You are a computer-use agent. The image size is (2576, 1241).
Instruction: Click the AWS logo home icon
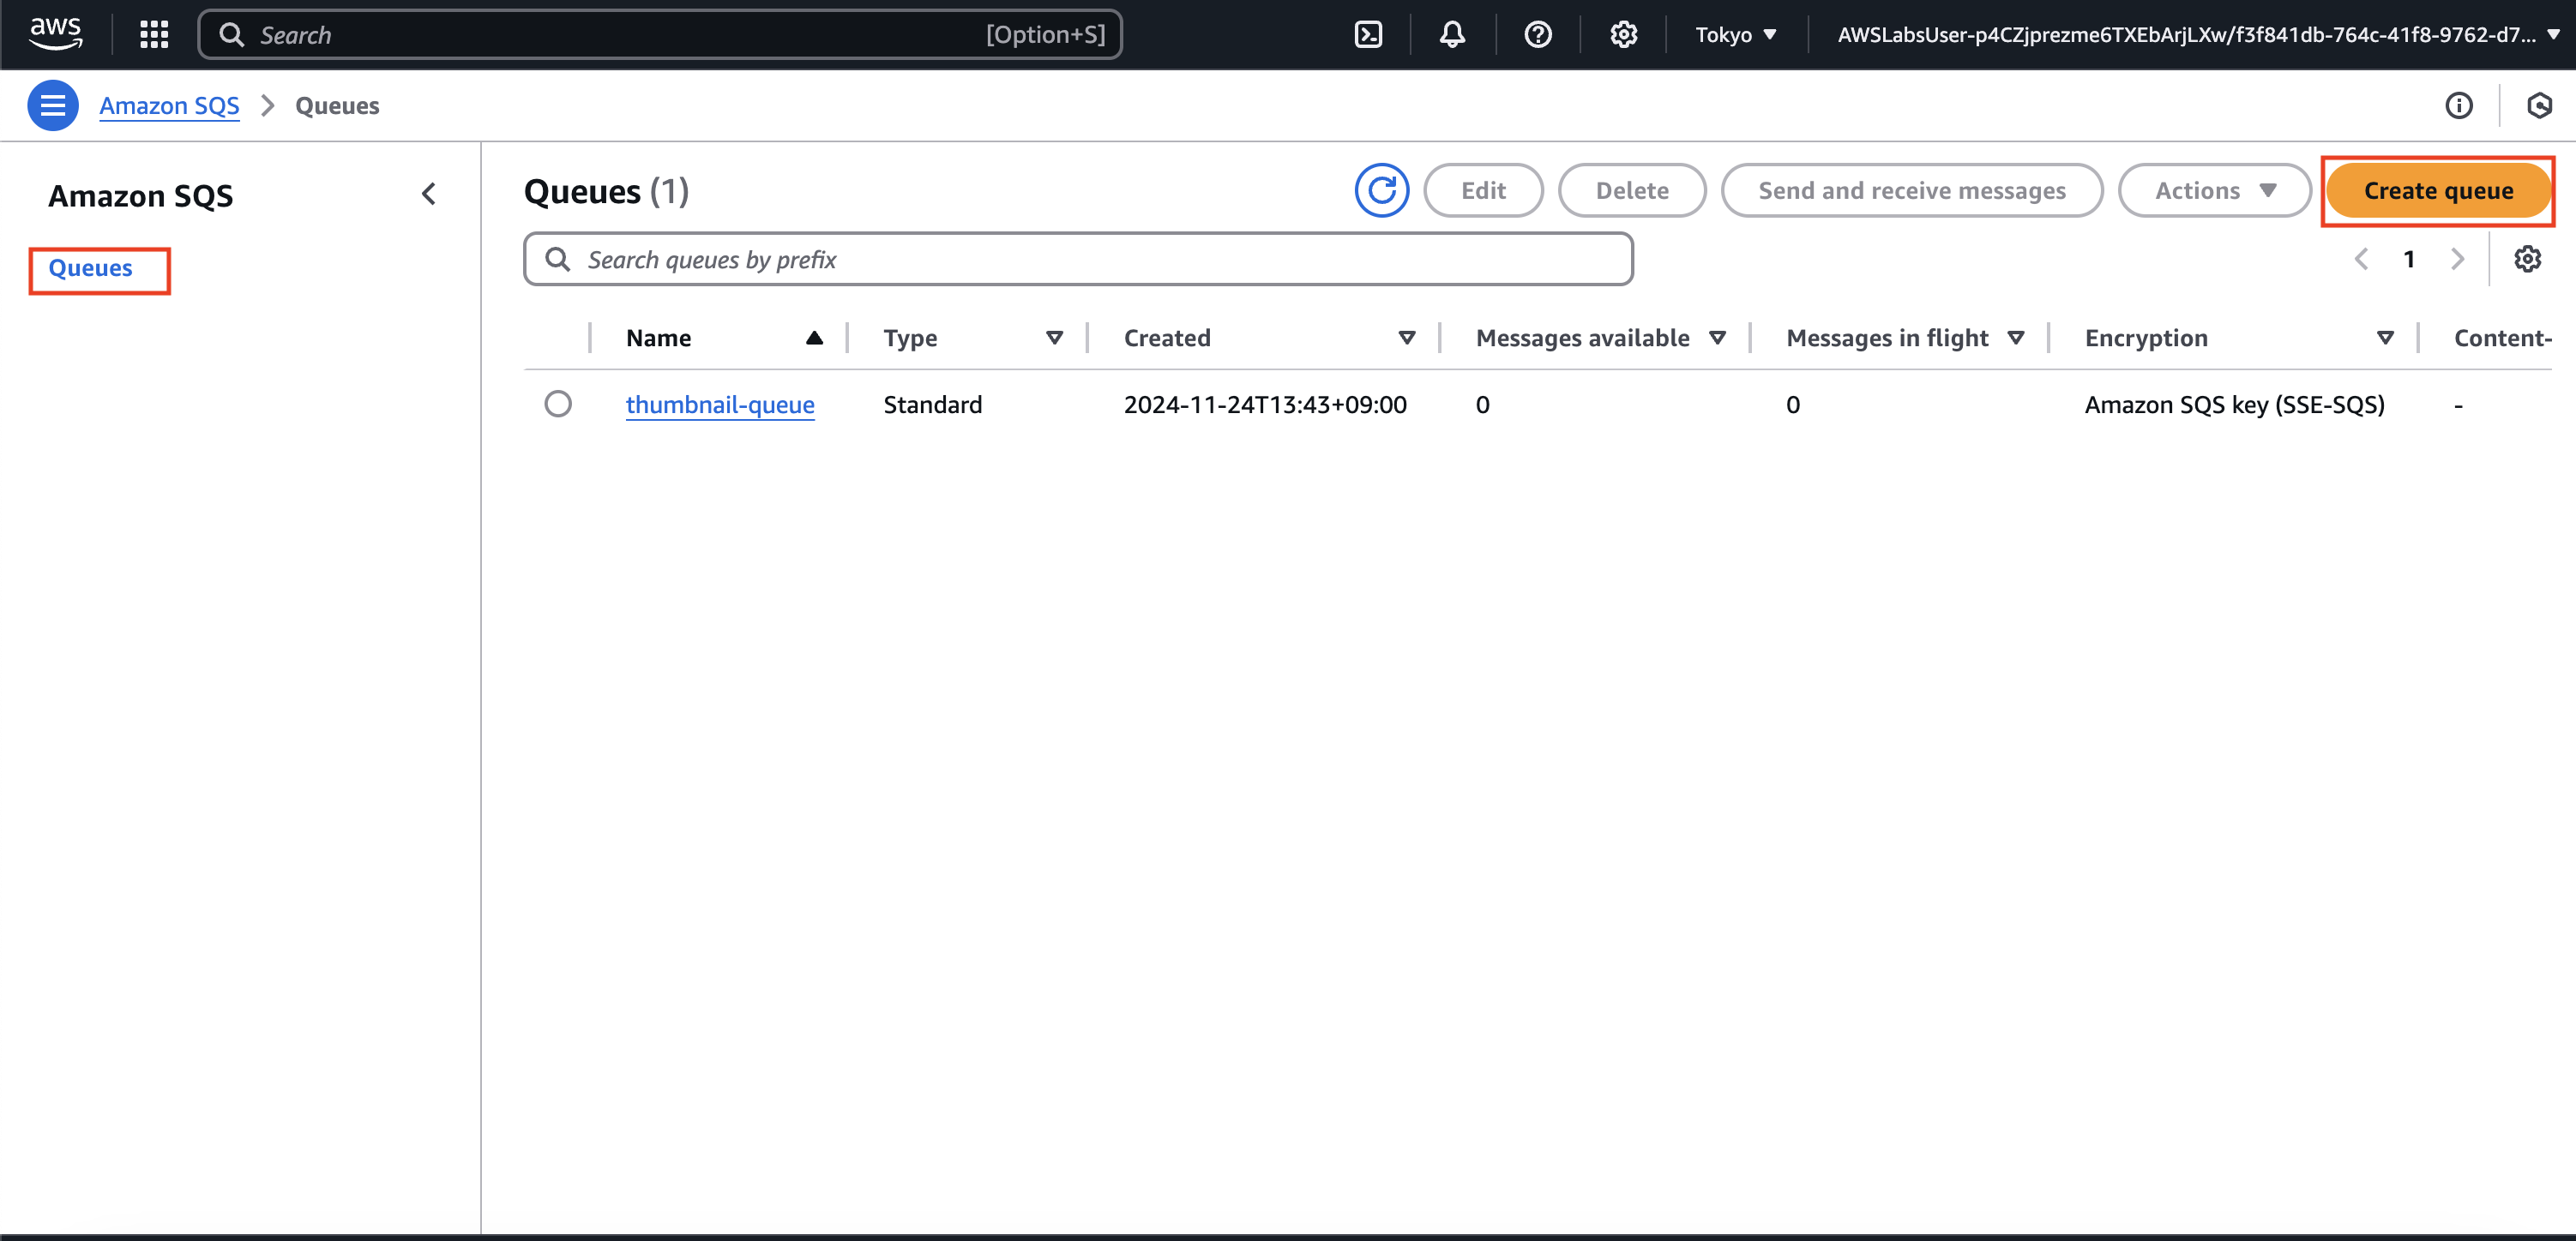point(55,34)
